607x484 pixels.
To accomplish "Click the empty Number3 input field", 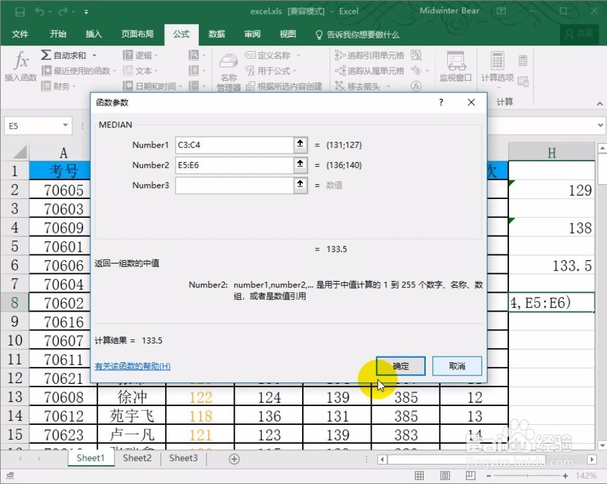I will (234, 185).
